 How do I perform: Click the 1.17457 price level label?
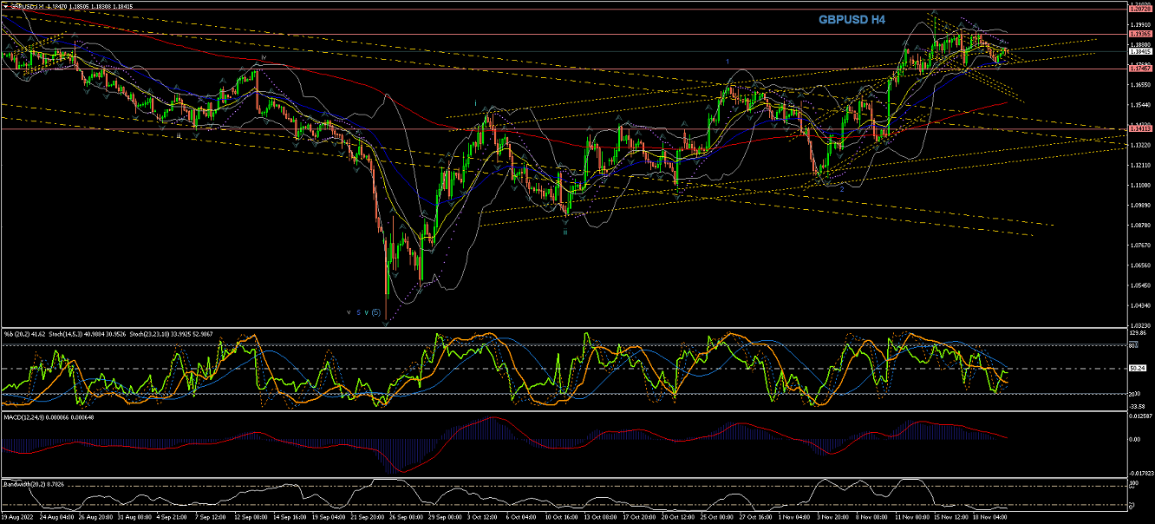tap(1140, 68)
